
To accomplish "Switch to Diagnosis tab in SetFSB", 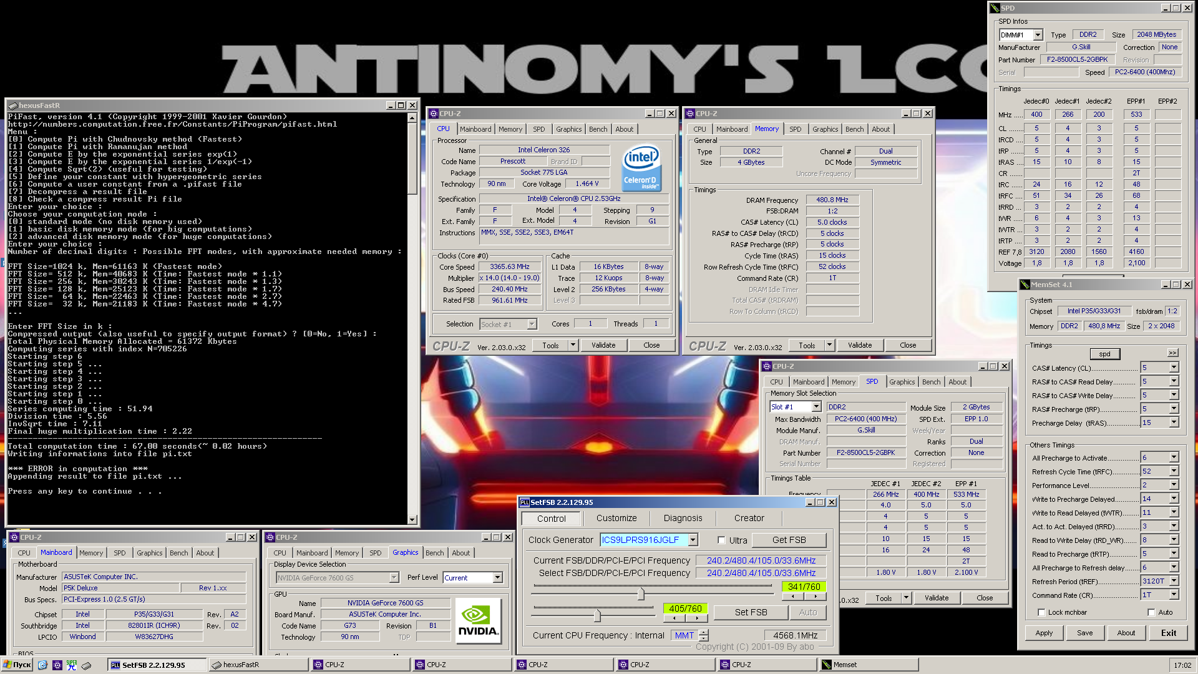I will tap(683, 519).
